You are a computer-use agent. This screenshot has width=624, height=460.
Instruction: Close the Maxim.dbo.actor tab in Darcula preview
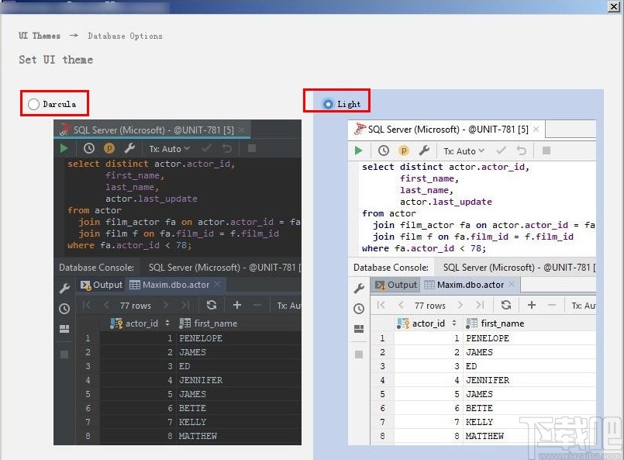pos(217,285)
